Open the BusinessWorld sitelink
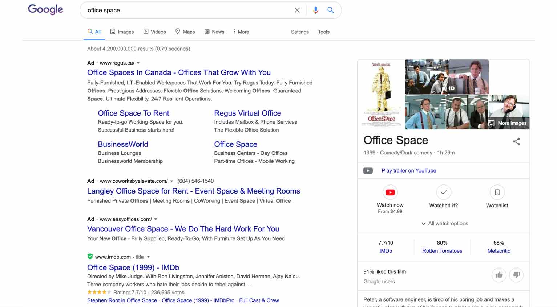Viewport: 557px width, 307px height. pyautogui.click(x=123, y=144)
